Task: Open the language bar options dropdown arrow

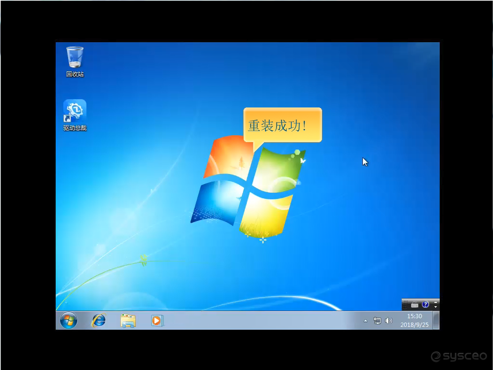Action: click(x=435, y=307)
